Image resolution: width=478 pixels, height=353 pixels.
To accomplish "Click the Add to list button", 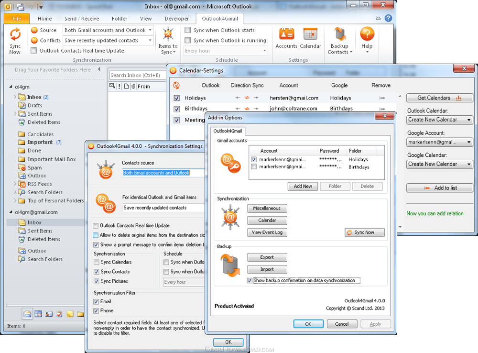I will (440, 188).
